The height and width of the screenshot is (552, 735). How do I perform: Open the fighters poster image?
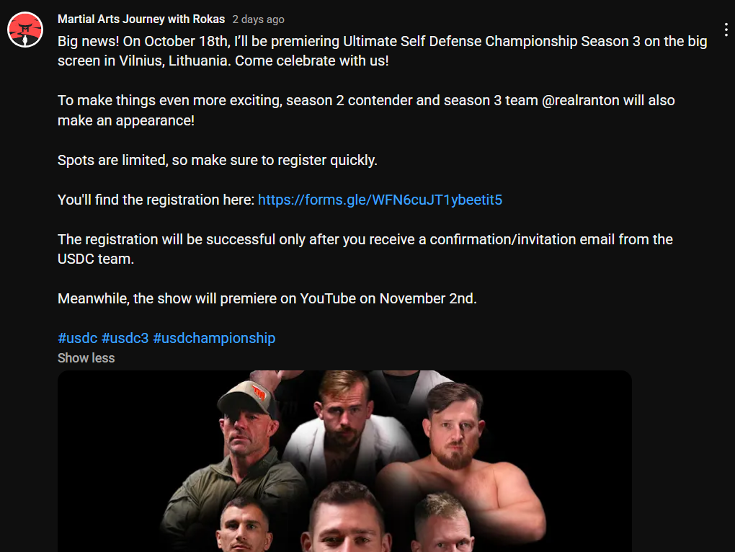(344, 461)
